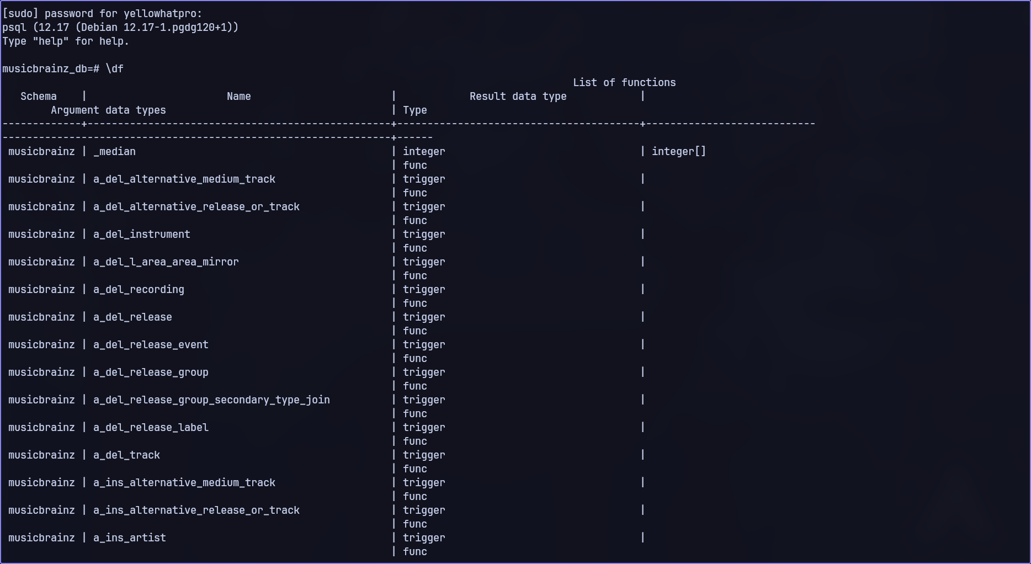Image resolution: width=1031 pixels, height=564 pixels.
Task: Select a_ins_alternative_medium_track function name
Action: pyautogui.click(x=184, y=483)
